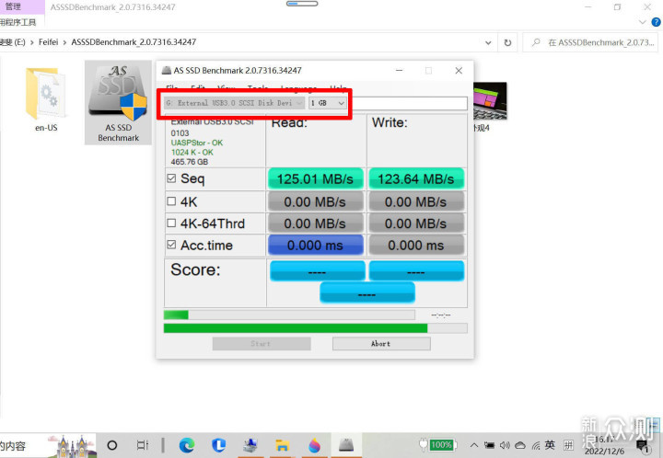Viewport: 663px width, 458px height.
Task: Open the notification center icon
Action: pos(643,446)
